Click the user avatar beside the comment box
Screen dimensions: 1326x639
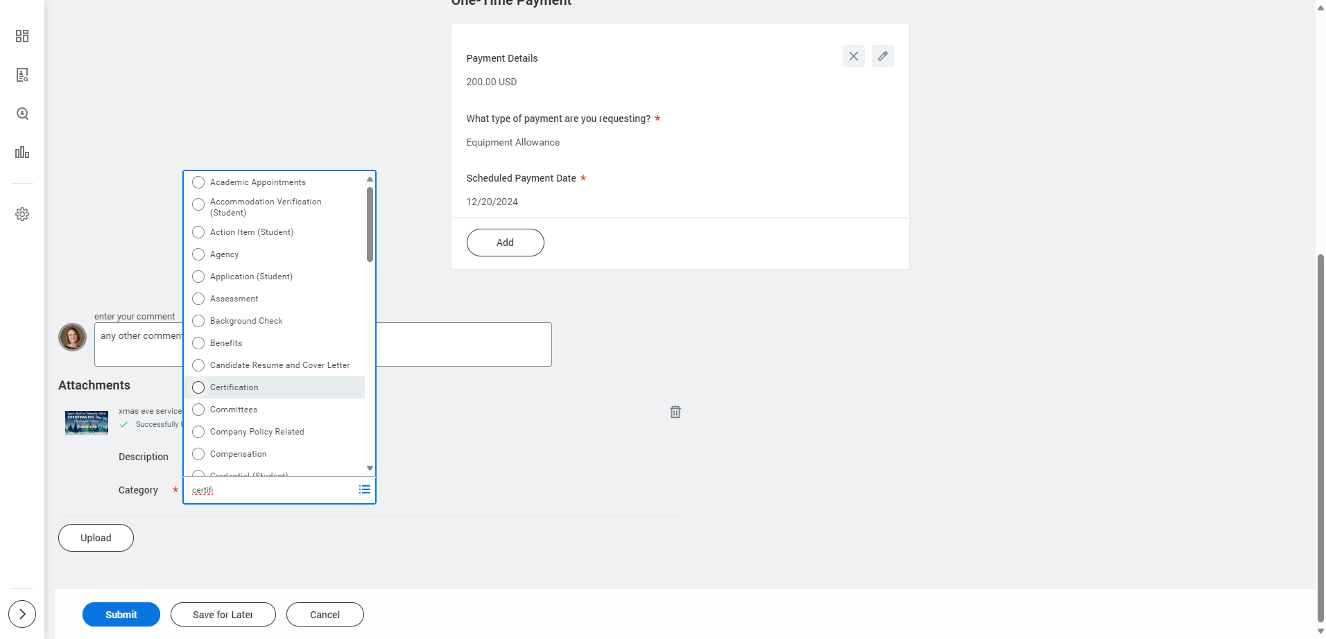click(x=72, y=337)
